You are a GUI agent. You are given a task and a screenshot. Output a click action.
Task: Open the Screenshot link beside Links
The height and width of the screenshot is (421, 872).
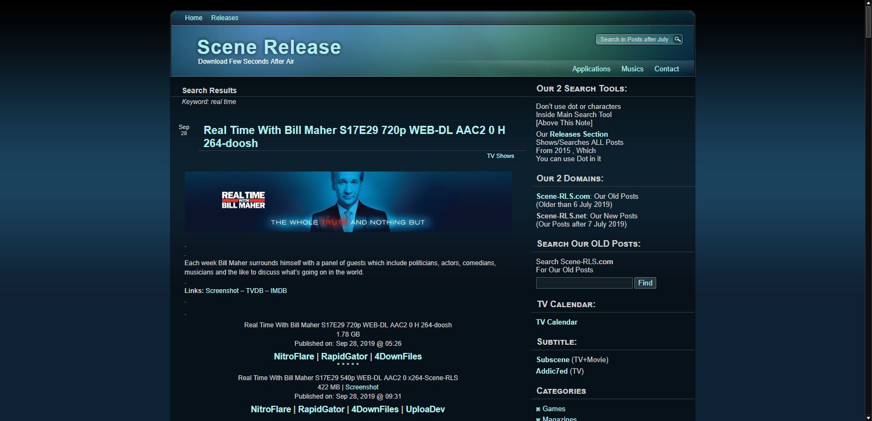[x=222, y=291]
